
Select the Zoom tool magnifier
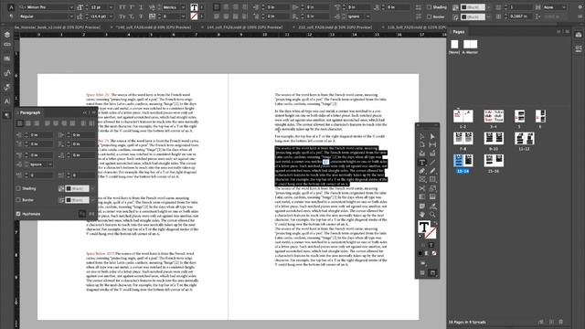click(x=432, y=215)
